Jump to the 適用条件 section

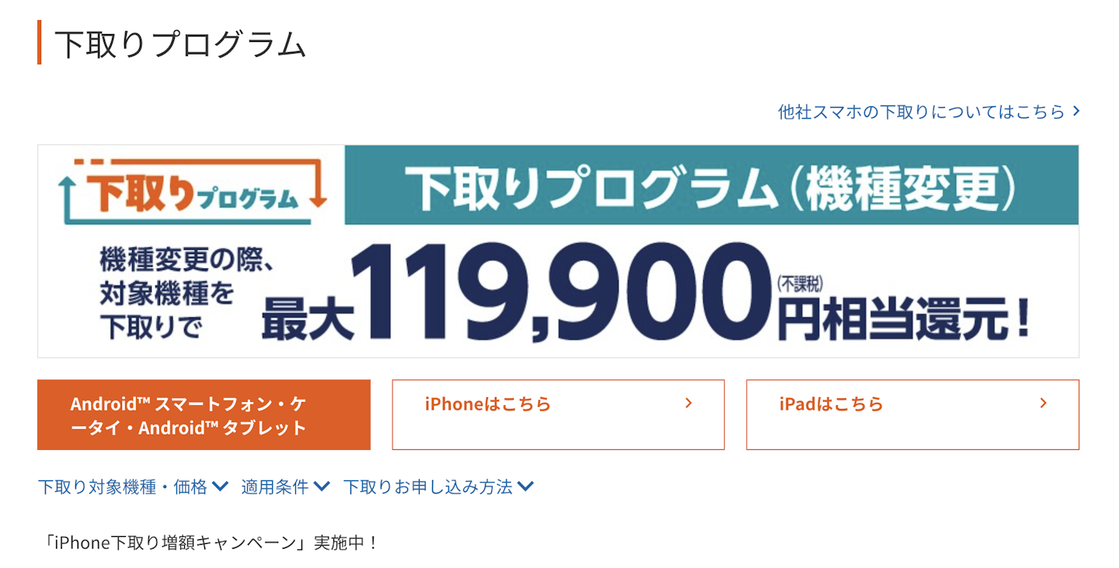click(x=274, y=487)
